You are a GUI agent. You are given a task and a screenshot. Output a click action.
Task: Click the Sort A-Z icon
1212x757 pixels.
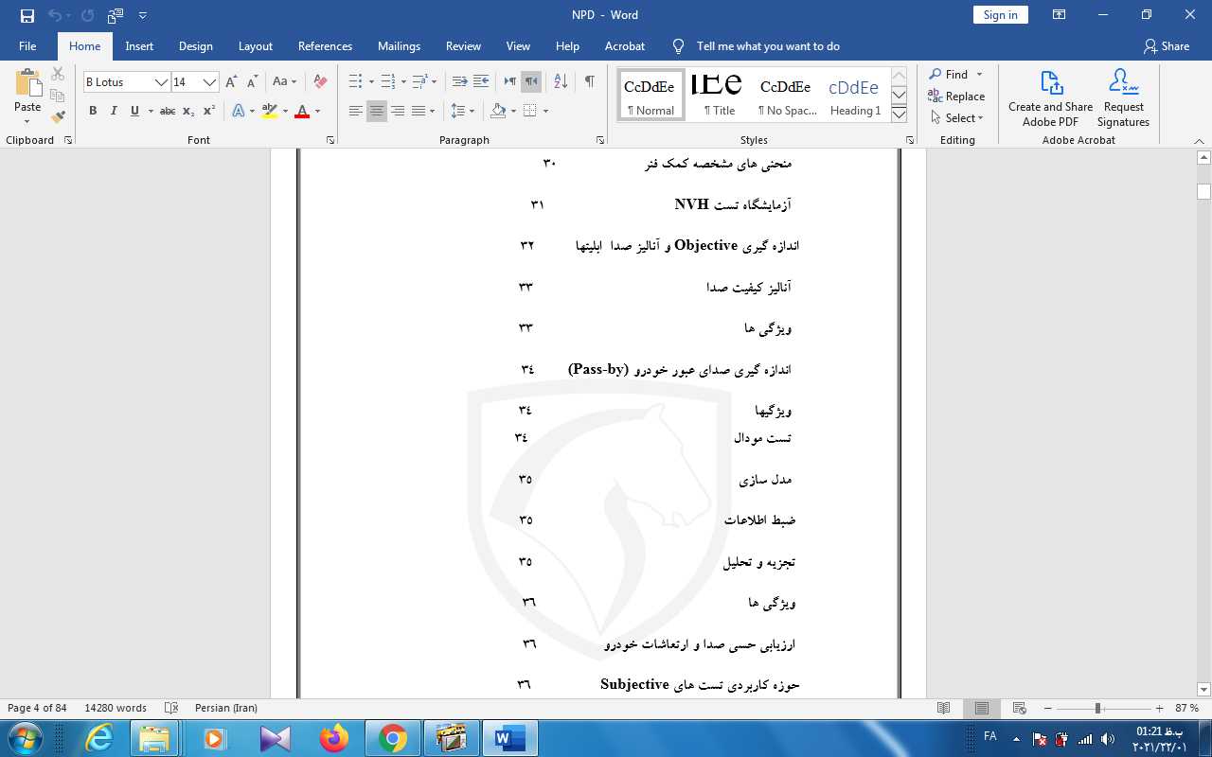pos(561,82)
